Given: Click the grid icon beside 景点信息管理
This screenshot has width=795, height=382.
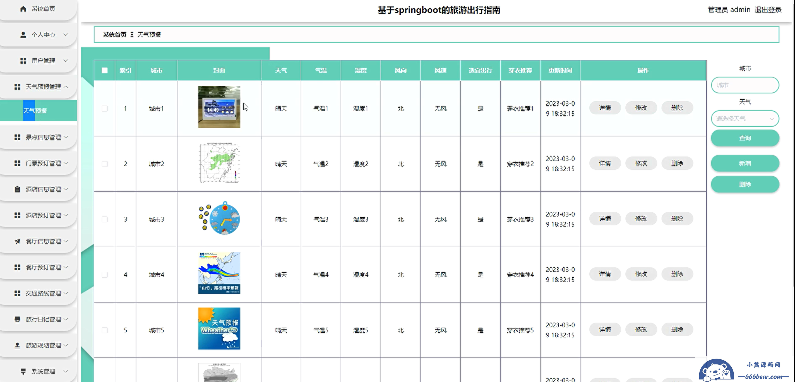Looking at the screenshot, I should [x=17, y=137].
